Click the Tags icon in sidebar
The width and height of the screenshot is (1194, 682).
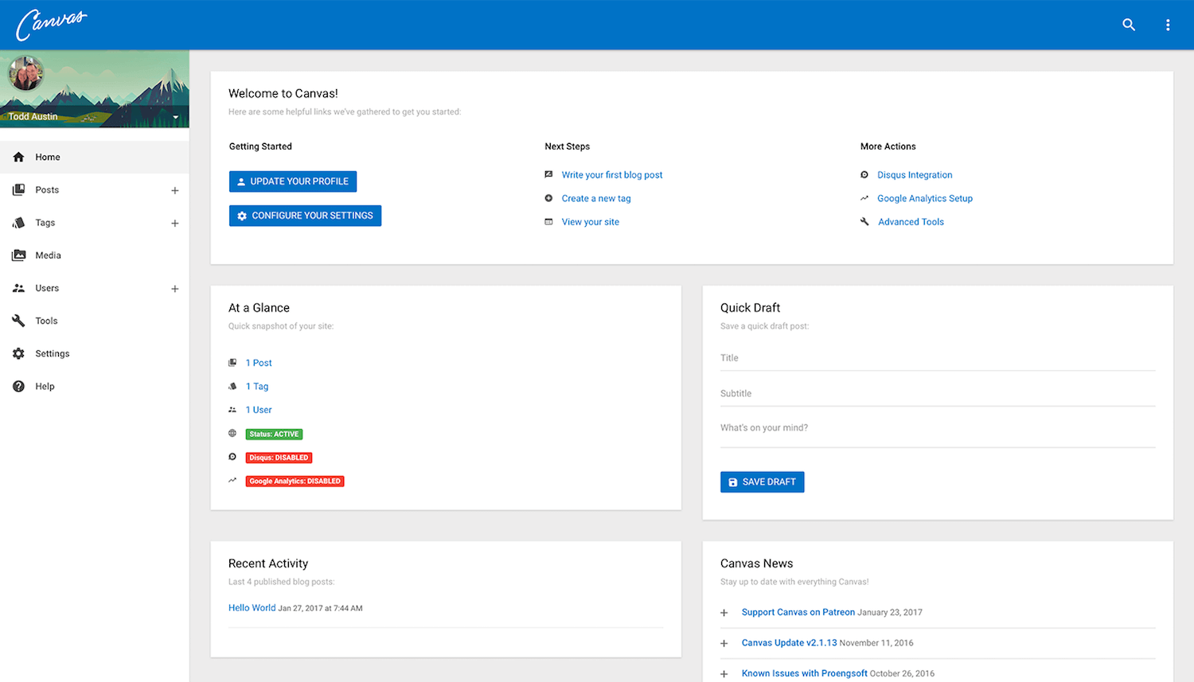click(x=18, y=223)
